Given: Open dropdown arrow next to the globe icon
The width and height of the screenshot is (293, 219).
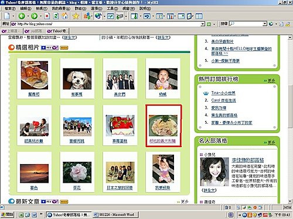Looking at the screenshot, I should coord(104,16).
